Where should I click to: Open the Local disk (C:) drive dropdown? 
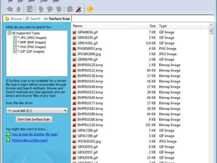pyautogui.click(x=37, y=111)
